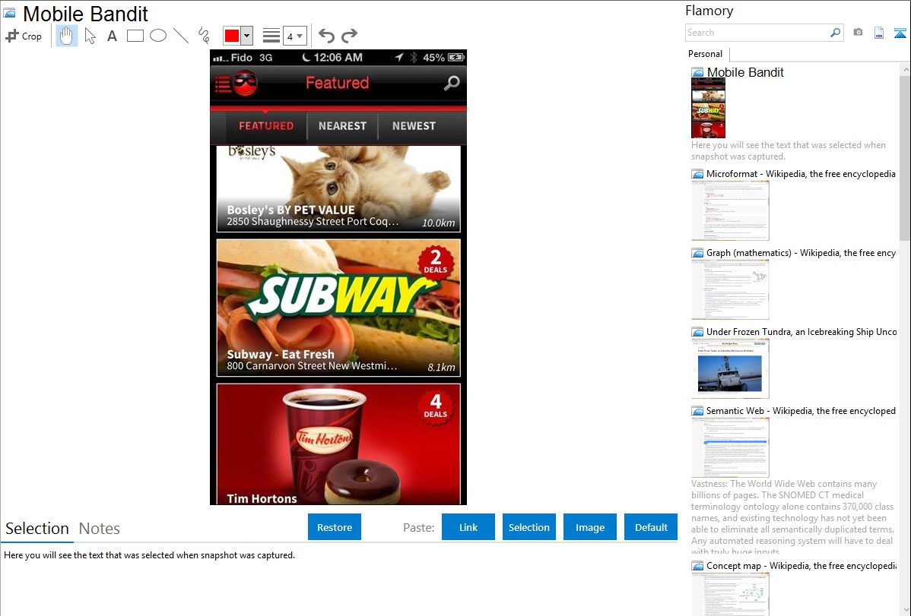The height and width of the screenshot is (616, 911).
Task: Select the text annotation tool
Action: point(112,36)
